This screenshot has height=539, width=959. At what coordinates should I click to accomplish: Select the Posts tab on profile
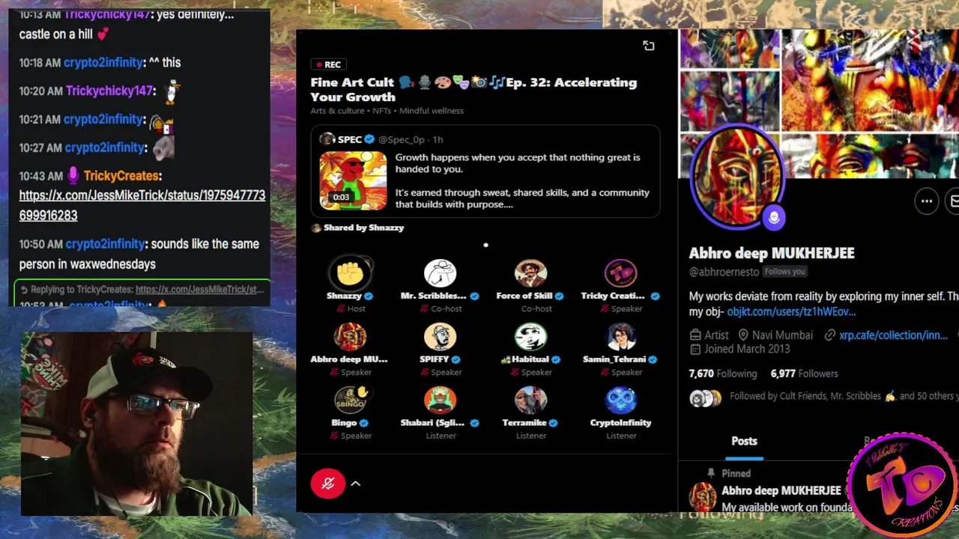[x=744, y=442]
